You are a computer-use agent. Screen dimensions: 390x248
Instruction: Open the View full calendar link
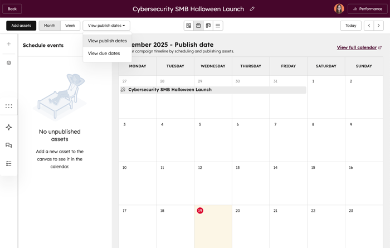(x=357, y=47)
